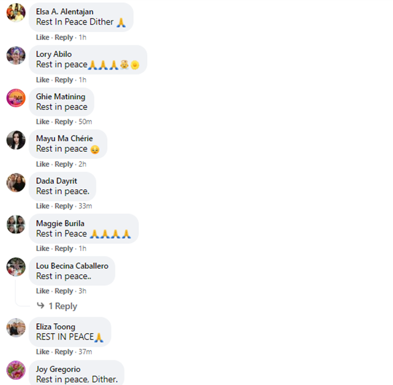Click Lou Becina Caballero's profile picture
Screen dimensions: 393x385
pyautogui.click(x=16, y=267)
